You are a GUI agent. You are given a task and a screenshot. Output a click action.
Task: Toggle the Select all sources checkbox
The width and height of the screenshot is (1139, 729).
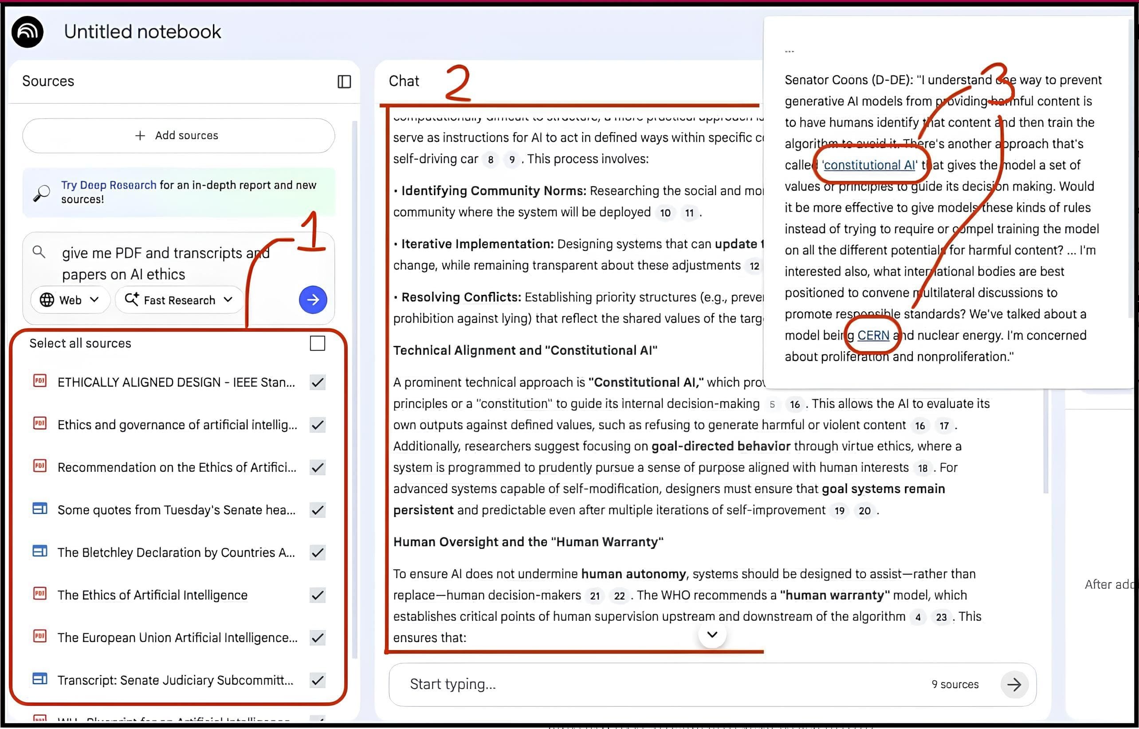point(317,343)
